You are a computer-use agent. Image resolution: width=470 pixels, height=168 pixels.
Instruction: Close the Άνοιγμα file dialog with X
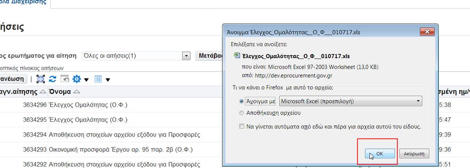coord(427,32)
